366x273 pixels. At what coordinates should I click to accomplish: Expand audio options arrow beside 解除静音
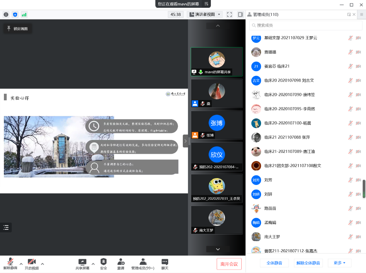[x=21, y=264]
